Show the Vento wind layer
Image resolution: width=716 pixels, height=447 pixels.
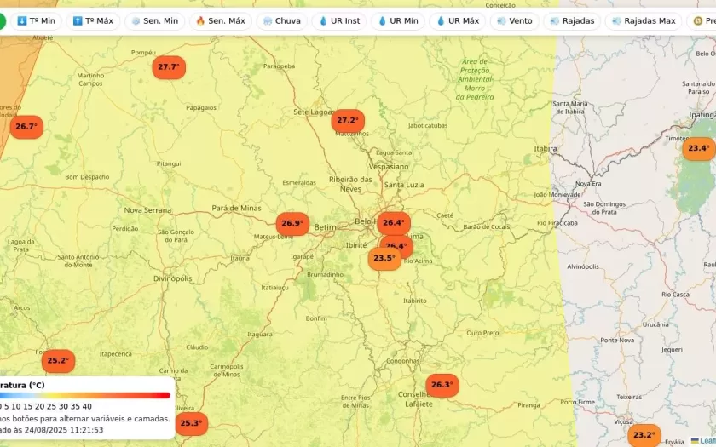[x=514, y=20]
